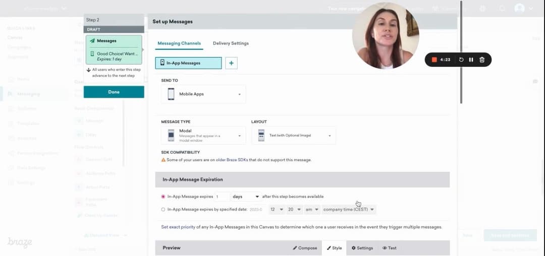Click the notification bell icon in header
This screenshot has width=545, height=256.
(x=502, y=9)
